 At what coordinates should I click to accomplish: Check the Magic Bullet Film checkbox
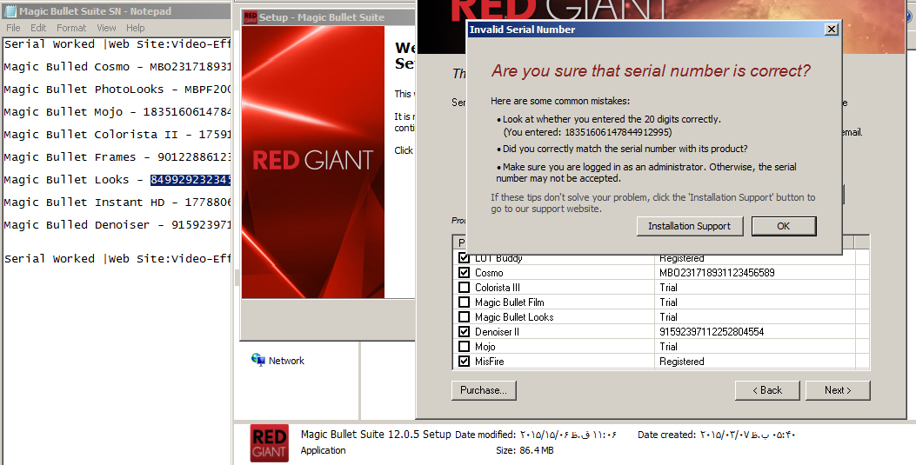(x=464, y=302)
